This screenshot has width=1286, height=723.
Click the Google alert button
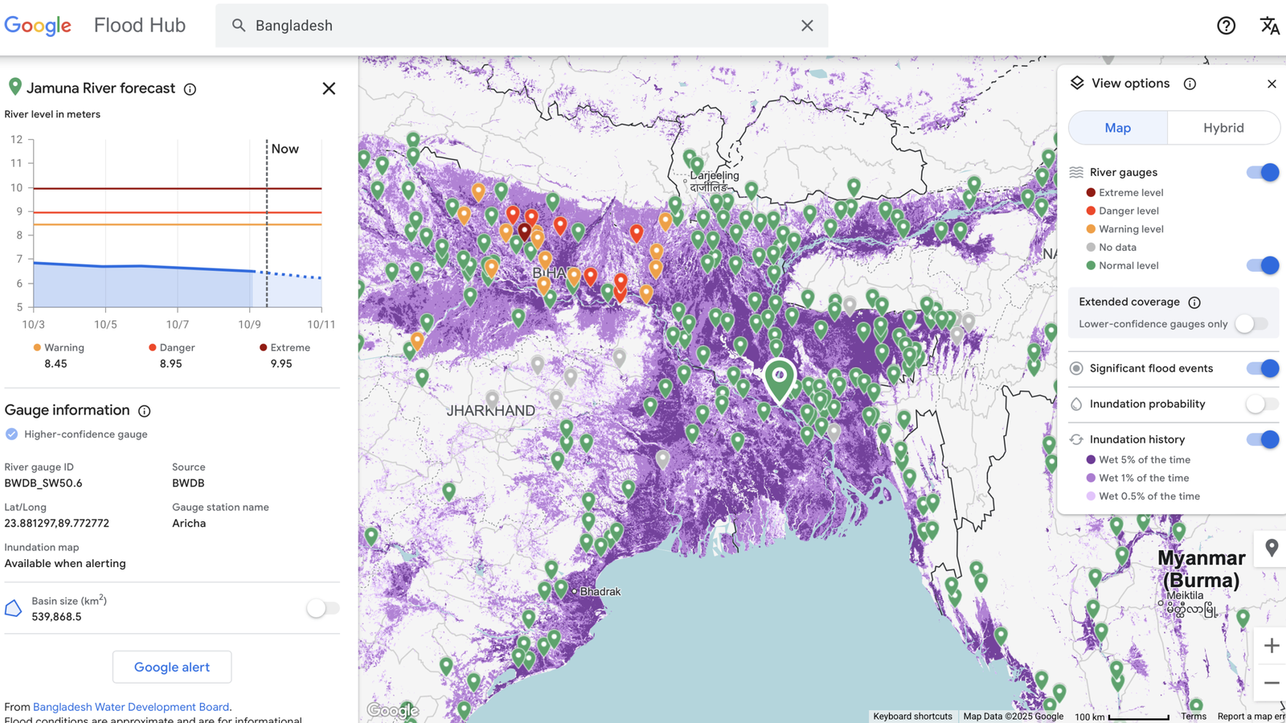tap(172, 667)
